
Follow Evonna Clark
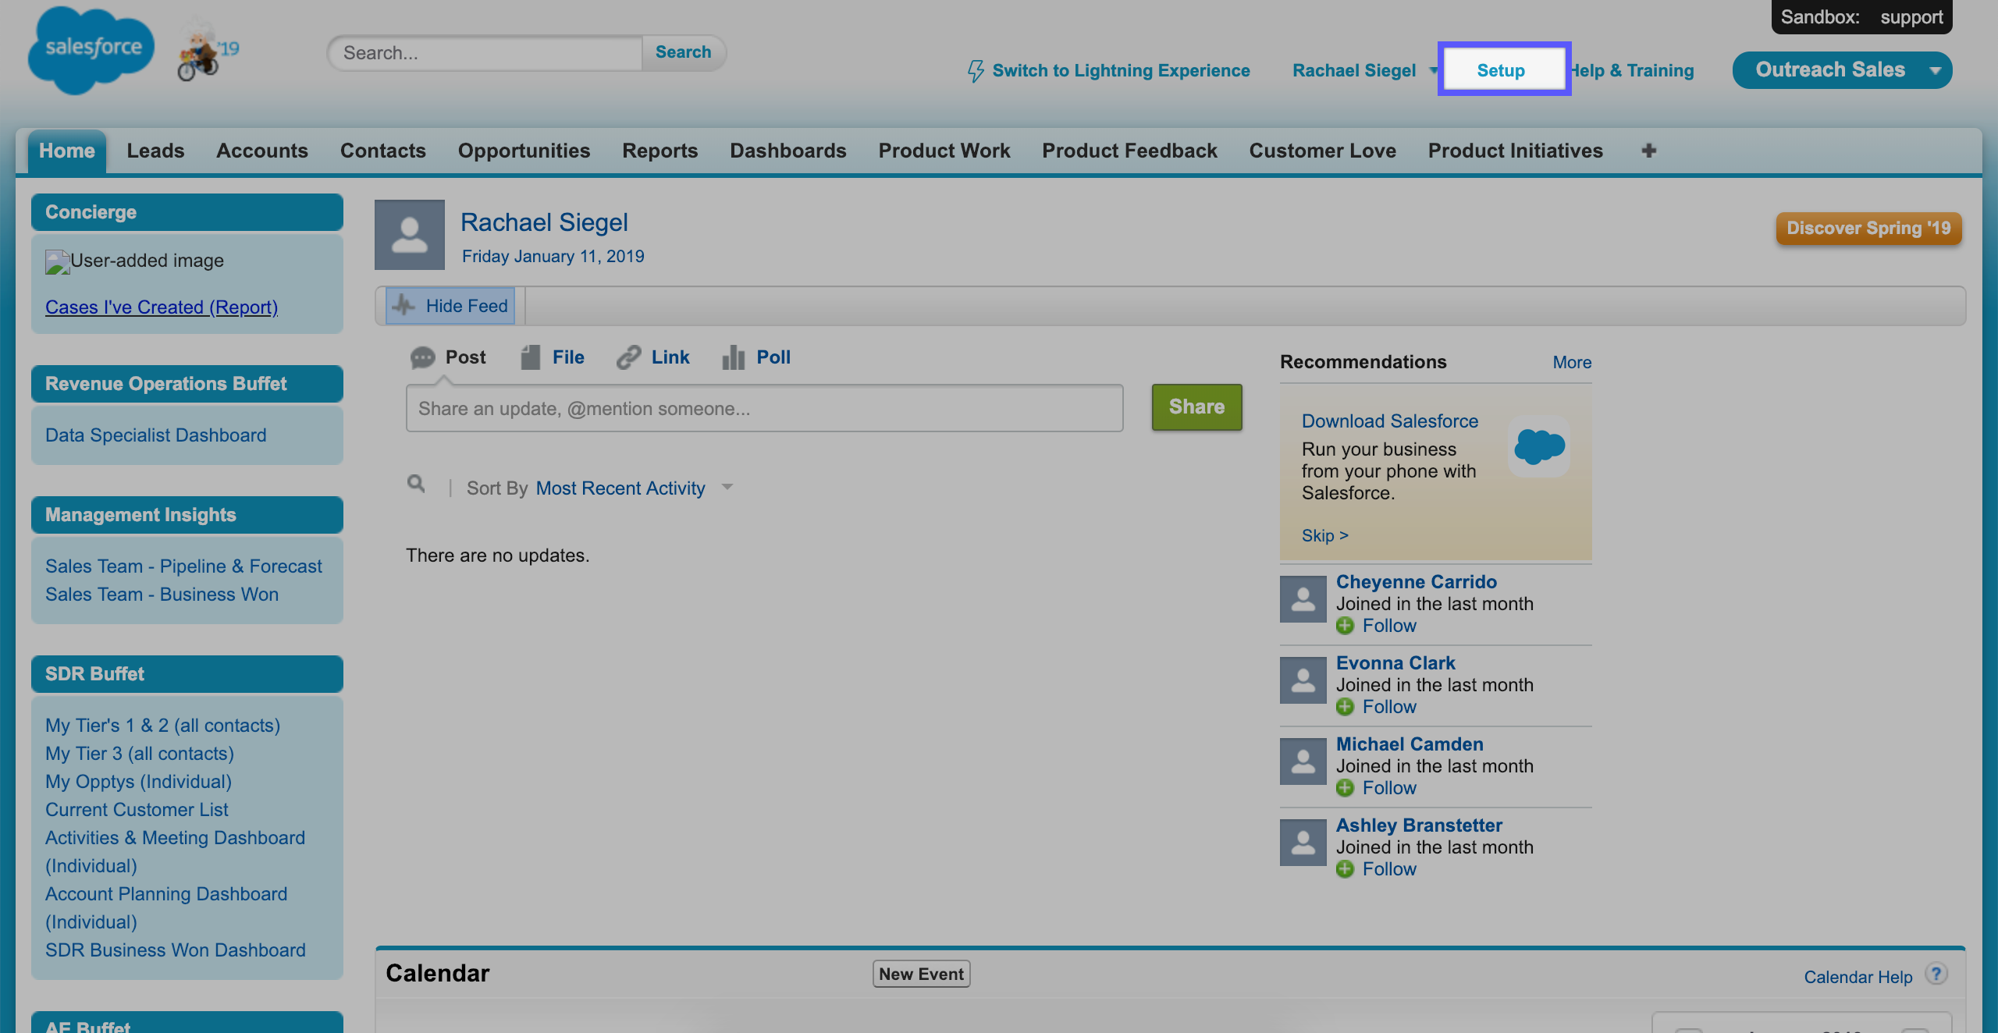click(1388, 707)
